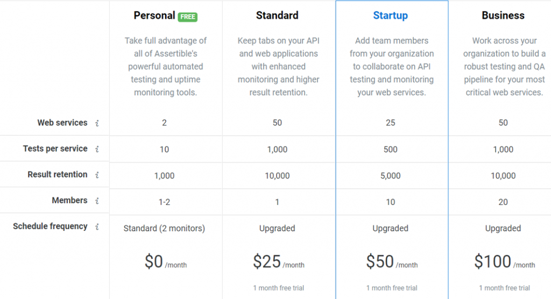Screen dimensions: 551x299
Task: Choose the Business plan heading
Action: (503, 16)
